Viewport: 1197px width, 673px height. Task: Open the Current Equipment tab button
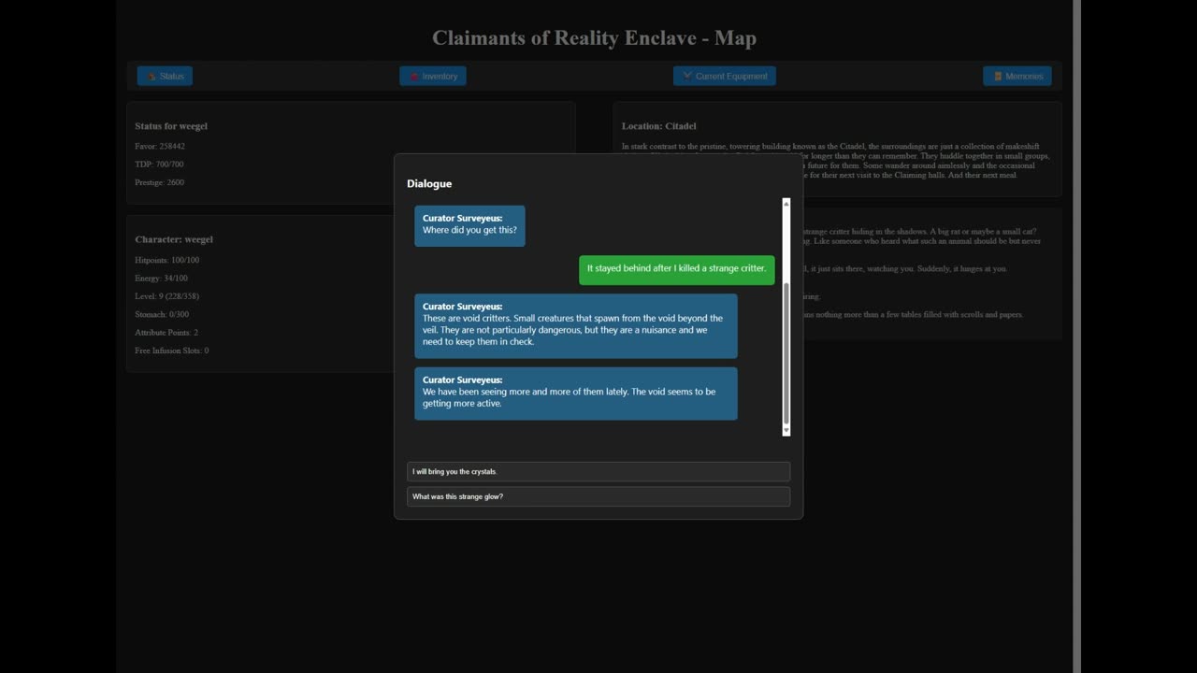coord(725,76)
